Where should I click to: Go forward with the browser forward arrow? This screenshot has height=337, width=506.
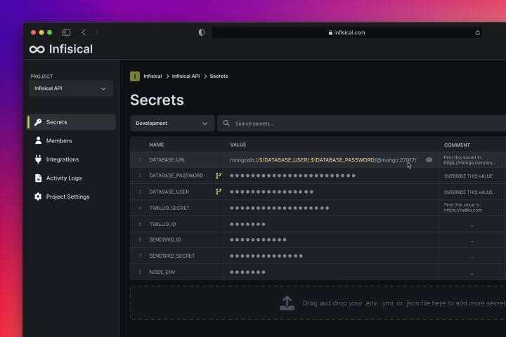click(x=97, y=32)
